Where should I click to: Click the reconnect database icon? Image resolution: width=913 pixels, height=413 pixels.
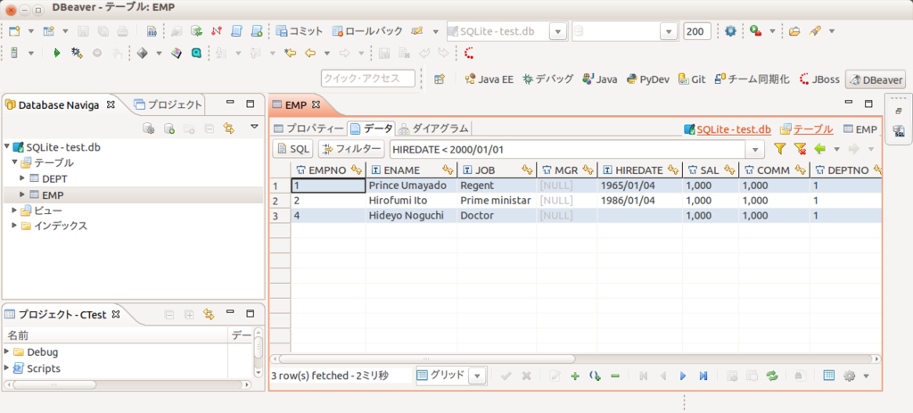point(197,31)
